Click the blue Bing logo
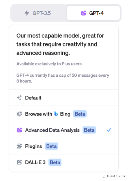The height and width of the screenshot is (181, 129). (x=56, y=114)
